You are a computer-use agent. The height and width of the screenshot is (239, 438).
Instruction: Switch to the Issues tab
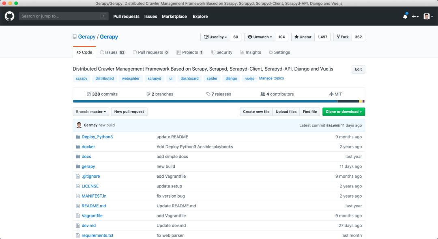click(113, 52)
